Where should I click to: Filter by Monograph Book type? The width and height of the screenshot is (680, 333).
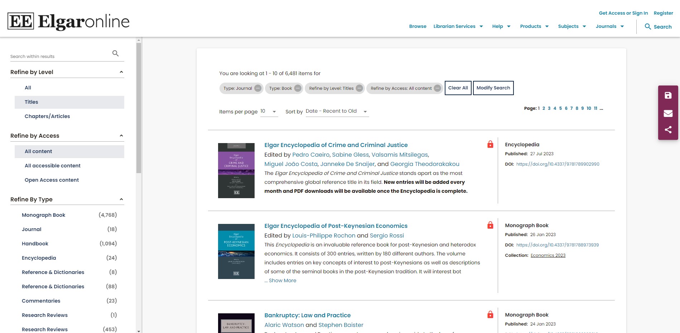click(x=43, y=215)
